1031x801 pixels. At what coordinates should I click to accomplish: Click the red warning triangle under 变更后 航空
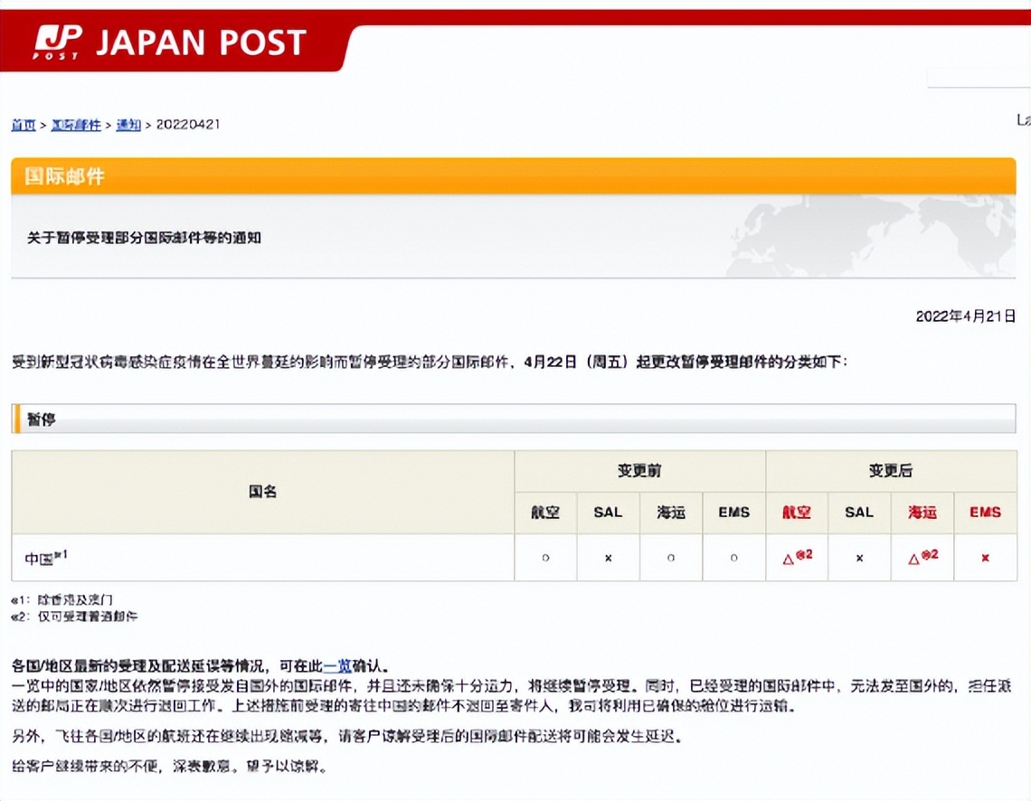coord(790,560)
